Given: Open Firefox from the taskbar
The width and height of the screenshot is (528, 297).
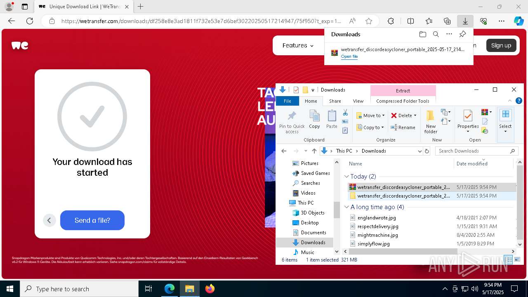Looking at the screenshot, I should tap(210, 289).
